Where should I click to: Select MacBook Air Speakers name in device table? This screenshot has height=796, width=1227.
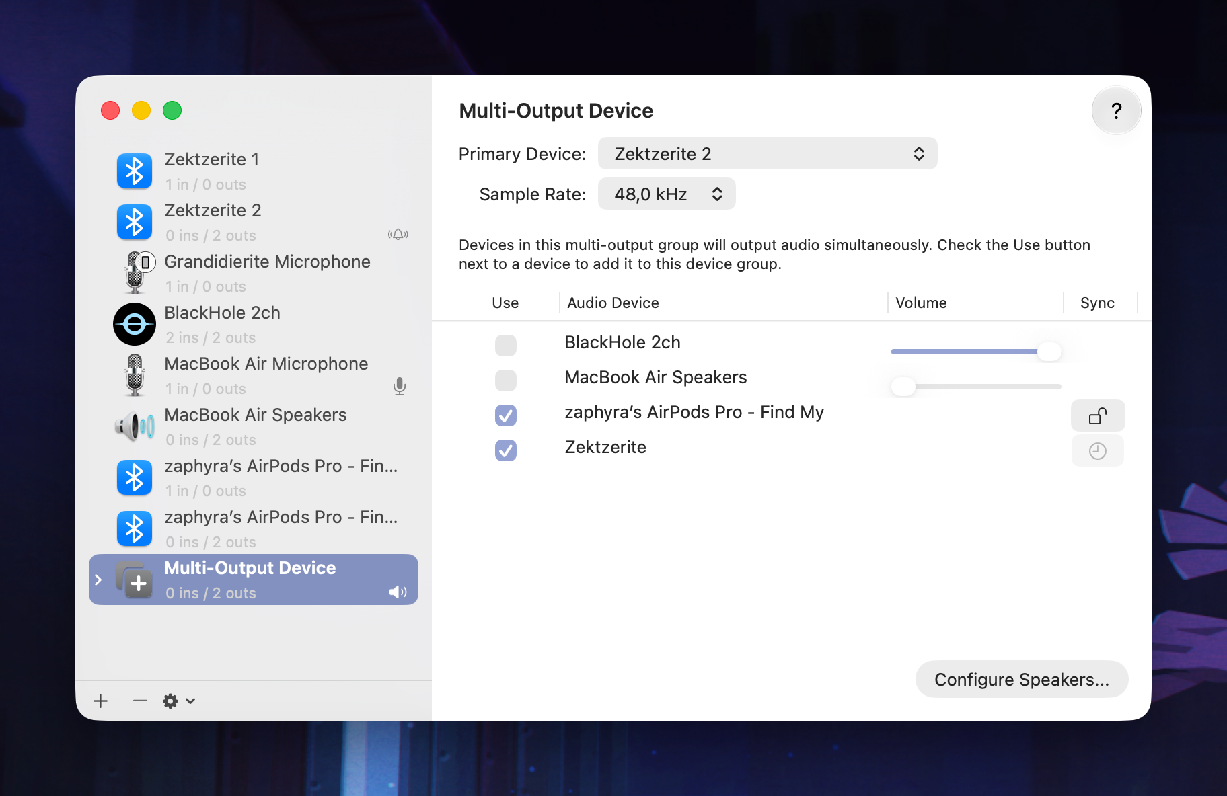click(656, 377)
